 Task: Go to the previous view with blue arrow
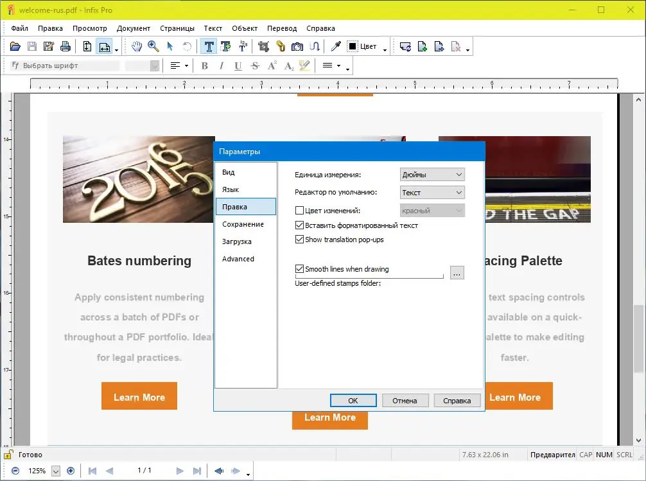[x=219, y=471]
